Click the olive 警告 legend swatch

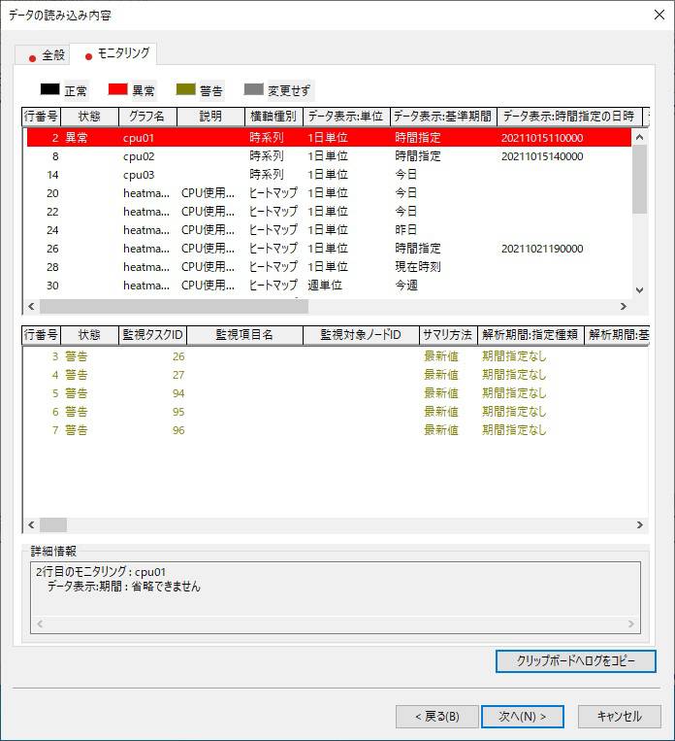[x=185, y=88]
